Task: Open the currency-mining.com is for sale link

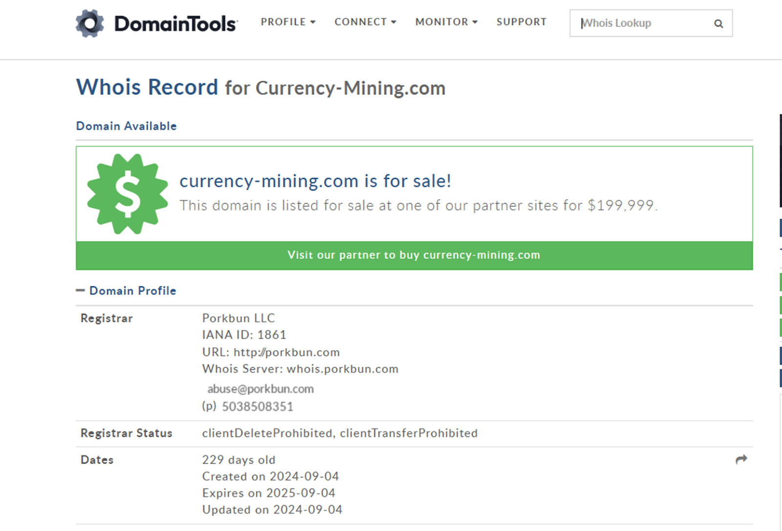Action: [315, 181]
